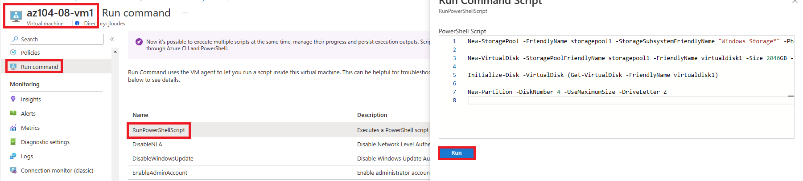
Task: Click the Insights lightbulb icon
Action: click(13, 99)
